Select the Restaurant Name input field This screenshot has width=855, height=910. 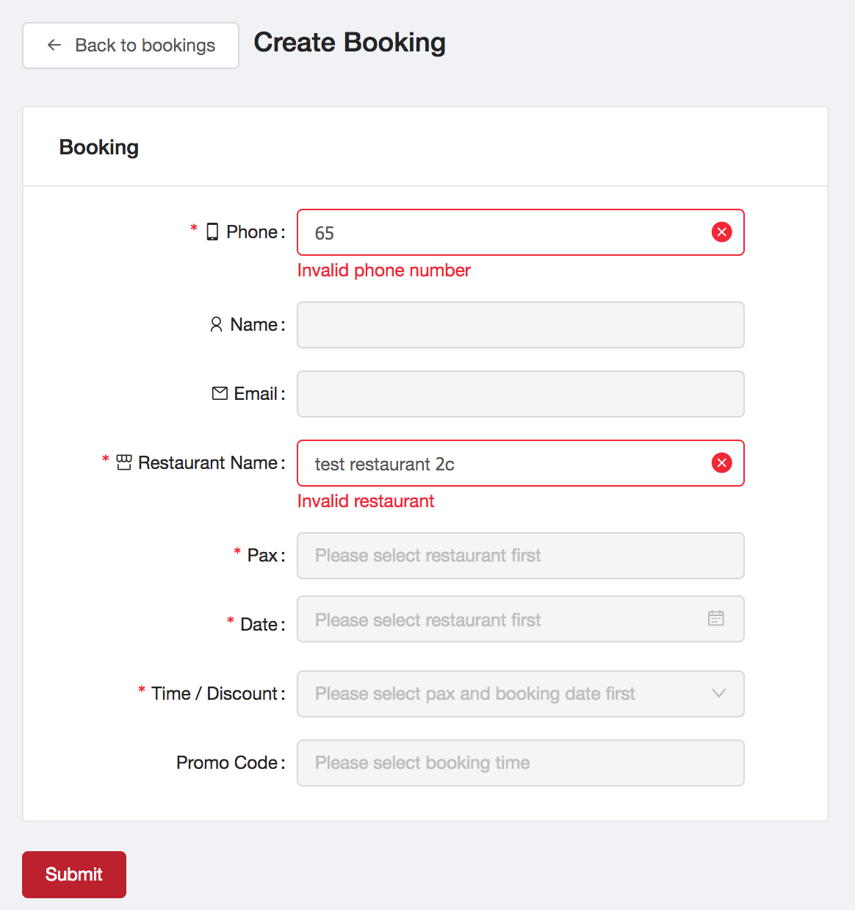tap(521, 463)
